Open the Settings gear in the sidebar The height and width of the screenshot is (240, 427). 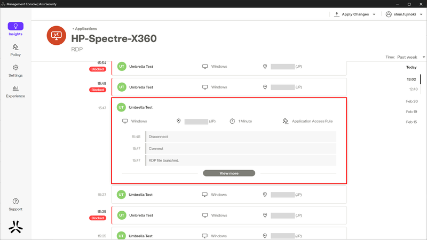[x=15, y=71]
